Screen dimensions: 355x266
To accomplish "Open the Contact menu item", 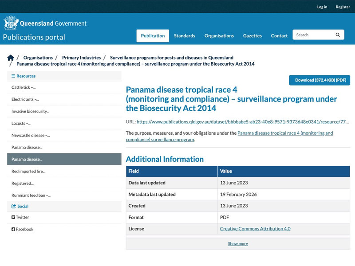I will click(x=279, y=36).
